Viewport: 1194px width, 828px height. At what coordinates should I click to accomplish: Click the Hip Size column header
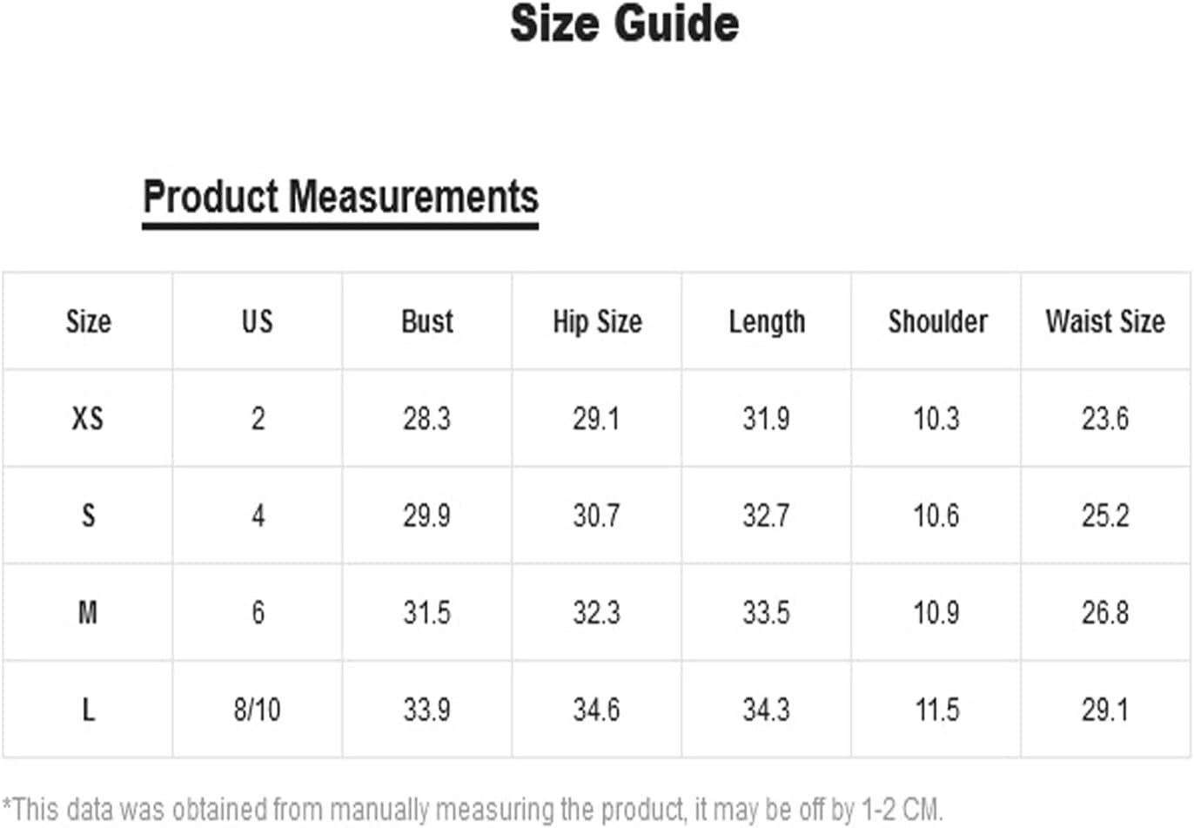(597, 321)
